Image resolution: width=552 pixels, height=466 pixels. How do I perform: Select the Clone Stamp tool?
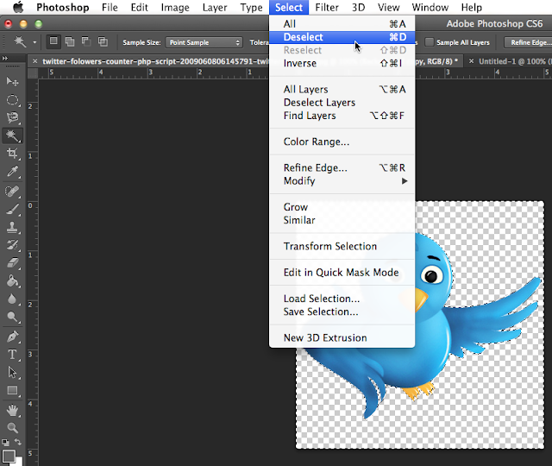12,227
